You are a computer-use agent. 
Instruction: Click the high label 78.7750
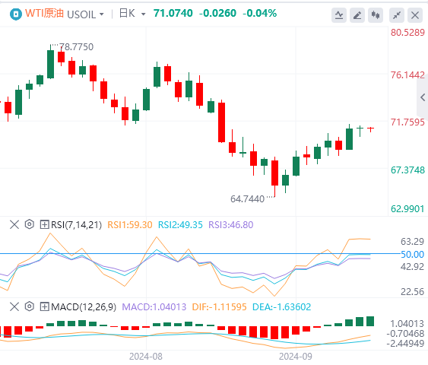pos(76,47)
